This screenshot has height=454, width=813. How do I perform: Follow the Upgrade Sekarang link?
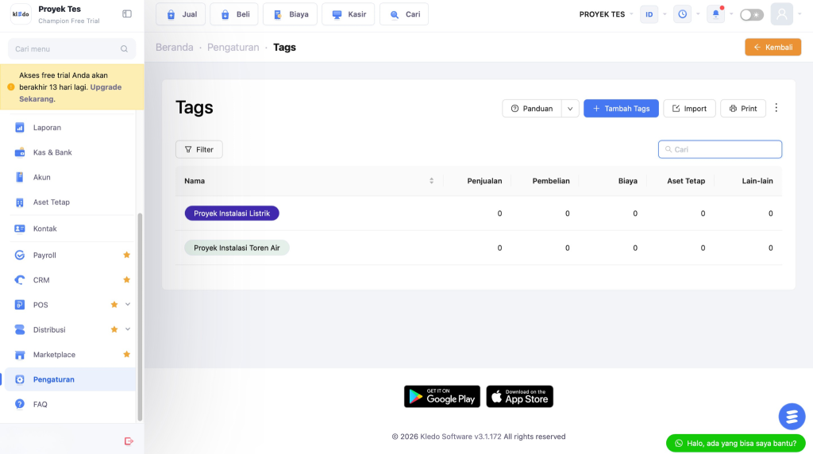coord(70,93)
